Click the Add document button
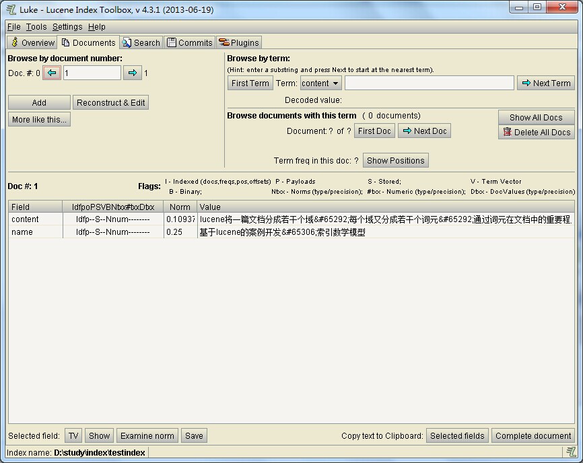583x463 pixels. [x=39, y=102]
